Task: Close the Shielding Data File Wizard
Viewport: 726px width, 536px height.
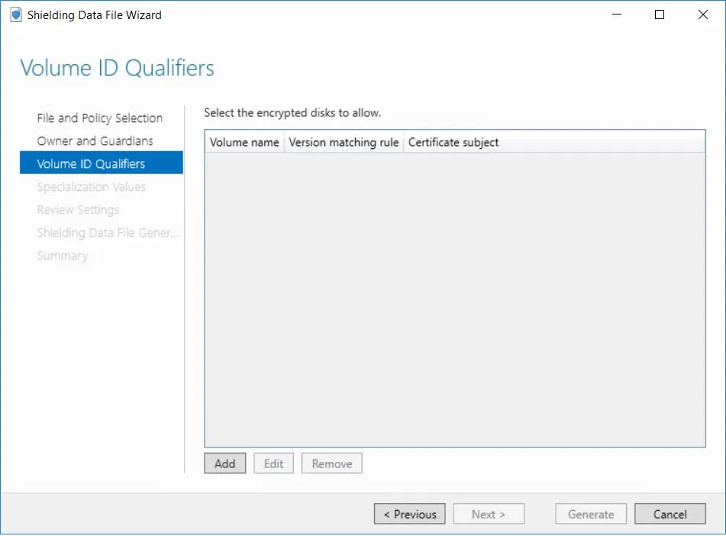Action: point(702,15)
